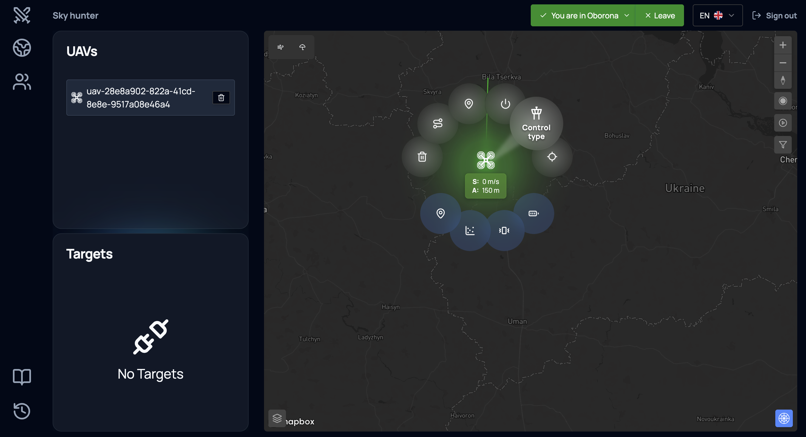
Task: Click the trash icon in radial menu
Action: click(x=422, y=157)
